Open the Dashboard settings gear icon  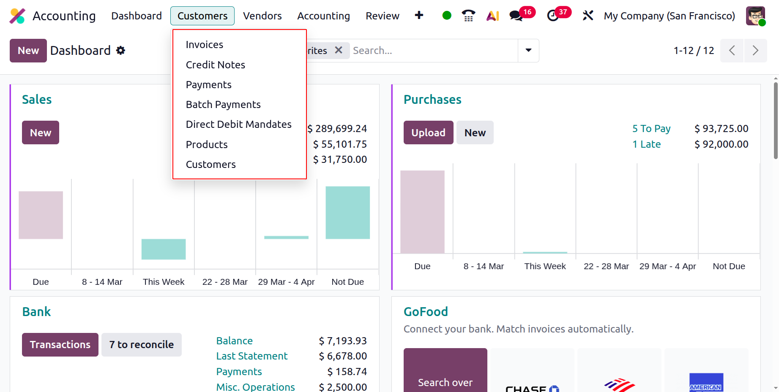(121, 51)
